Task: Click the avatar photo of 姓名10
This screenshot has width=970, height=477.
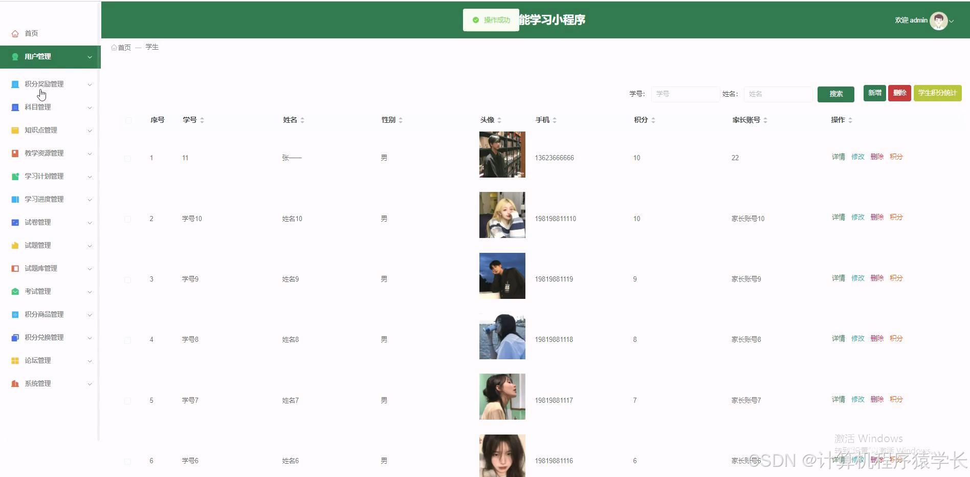Action: point(502,215)
